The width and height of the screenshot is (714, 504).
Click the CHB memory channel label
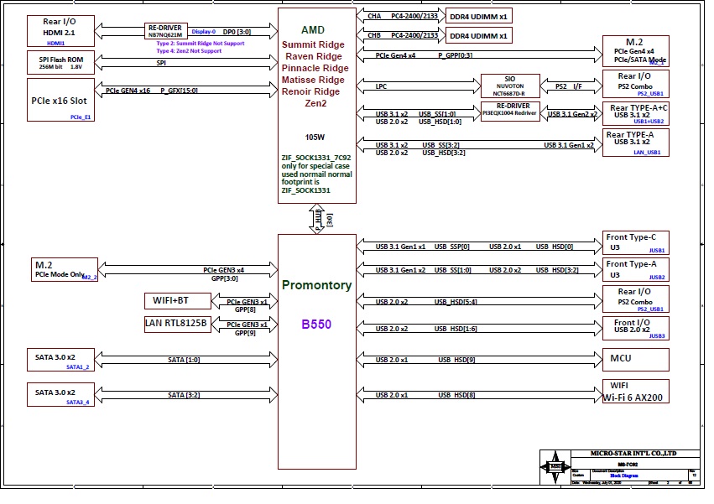pos(374,35)
